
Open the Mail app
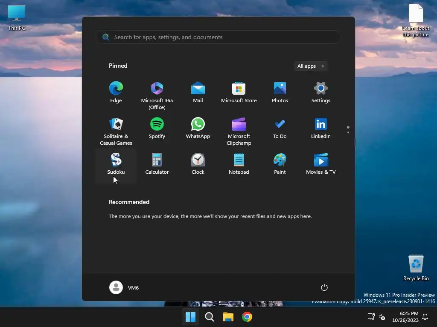click(198, 93)
